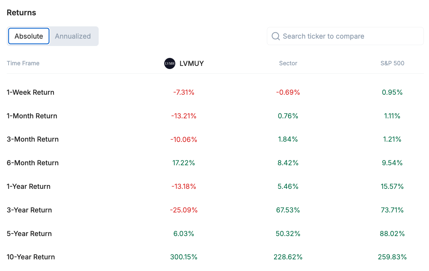Click the Returns section heading

pyautogui.click(x=21, y=13)
